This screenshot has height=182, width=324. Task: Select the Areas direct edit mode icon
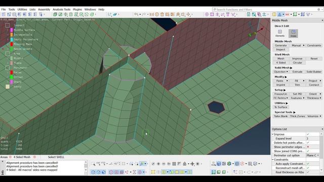coord(293,33)
